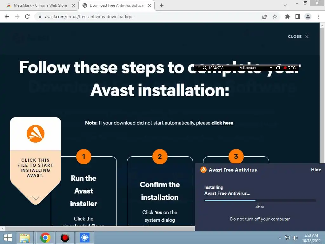Select the Download Free Antivirus Software tab

[x=117, y=6]
